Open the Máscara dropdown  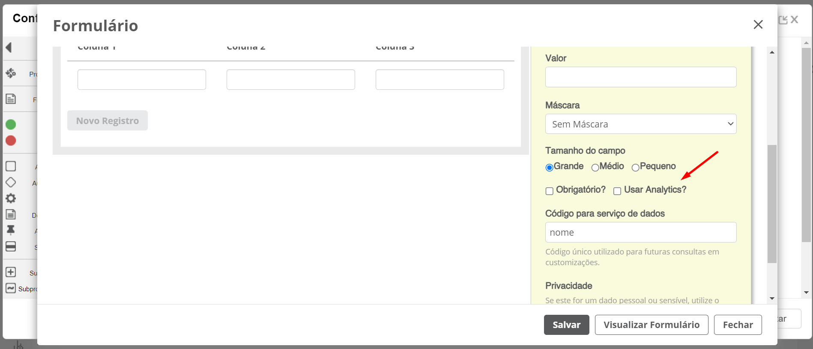click(641, 124)
